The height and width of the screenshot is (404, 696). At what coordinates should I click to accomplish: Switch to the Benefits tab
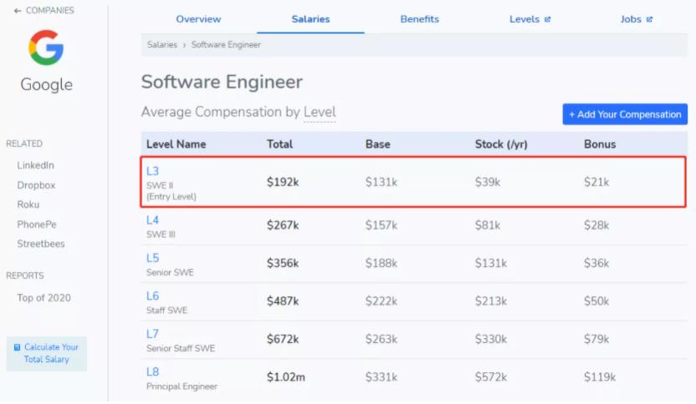[419, 19]
